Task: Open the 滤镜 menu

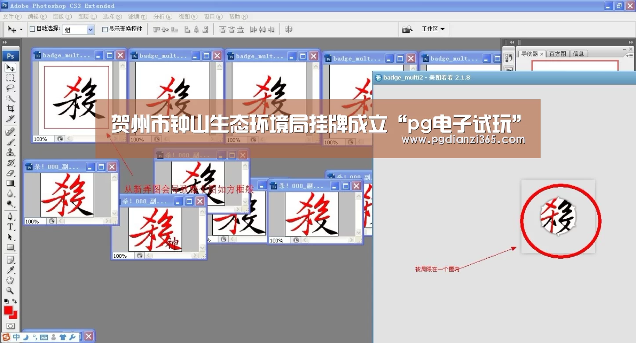Action: pyautogui.click(x=138, y=17)
